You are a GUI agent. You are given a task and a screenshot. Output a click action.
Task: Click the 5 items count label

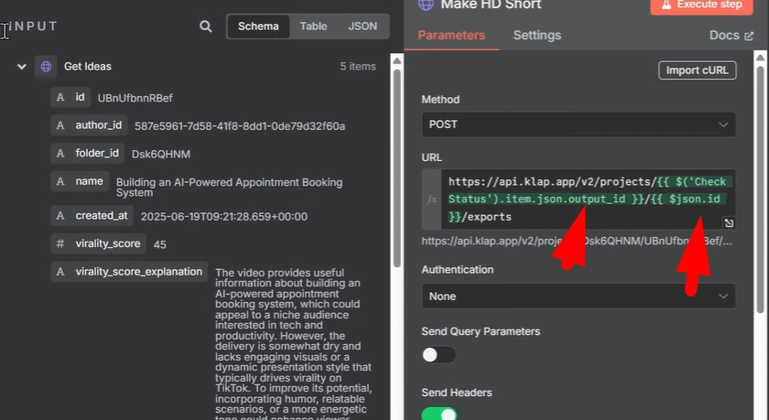(358, 67)
